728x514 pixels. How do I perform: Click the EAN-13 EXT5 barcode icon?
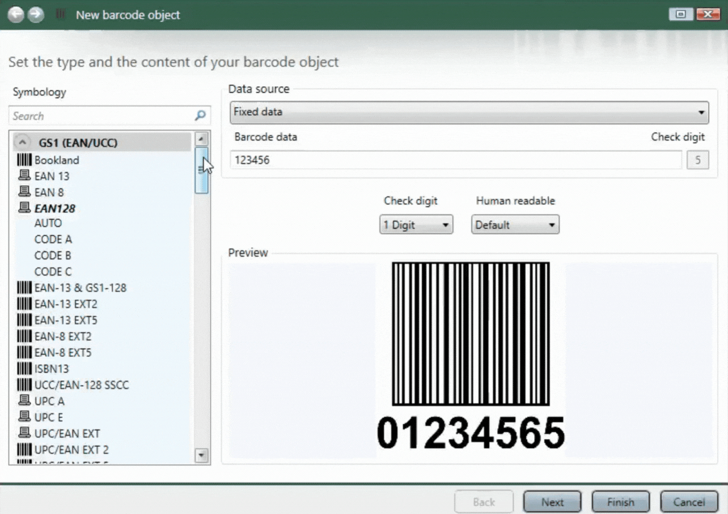coord(24,320)
